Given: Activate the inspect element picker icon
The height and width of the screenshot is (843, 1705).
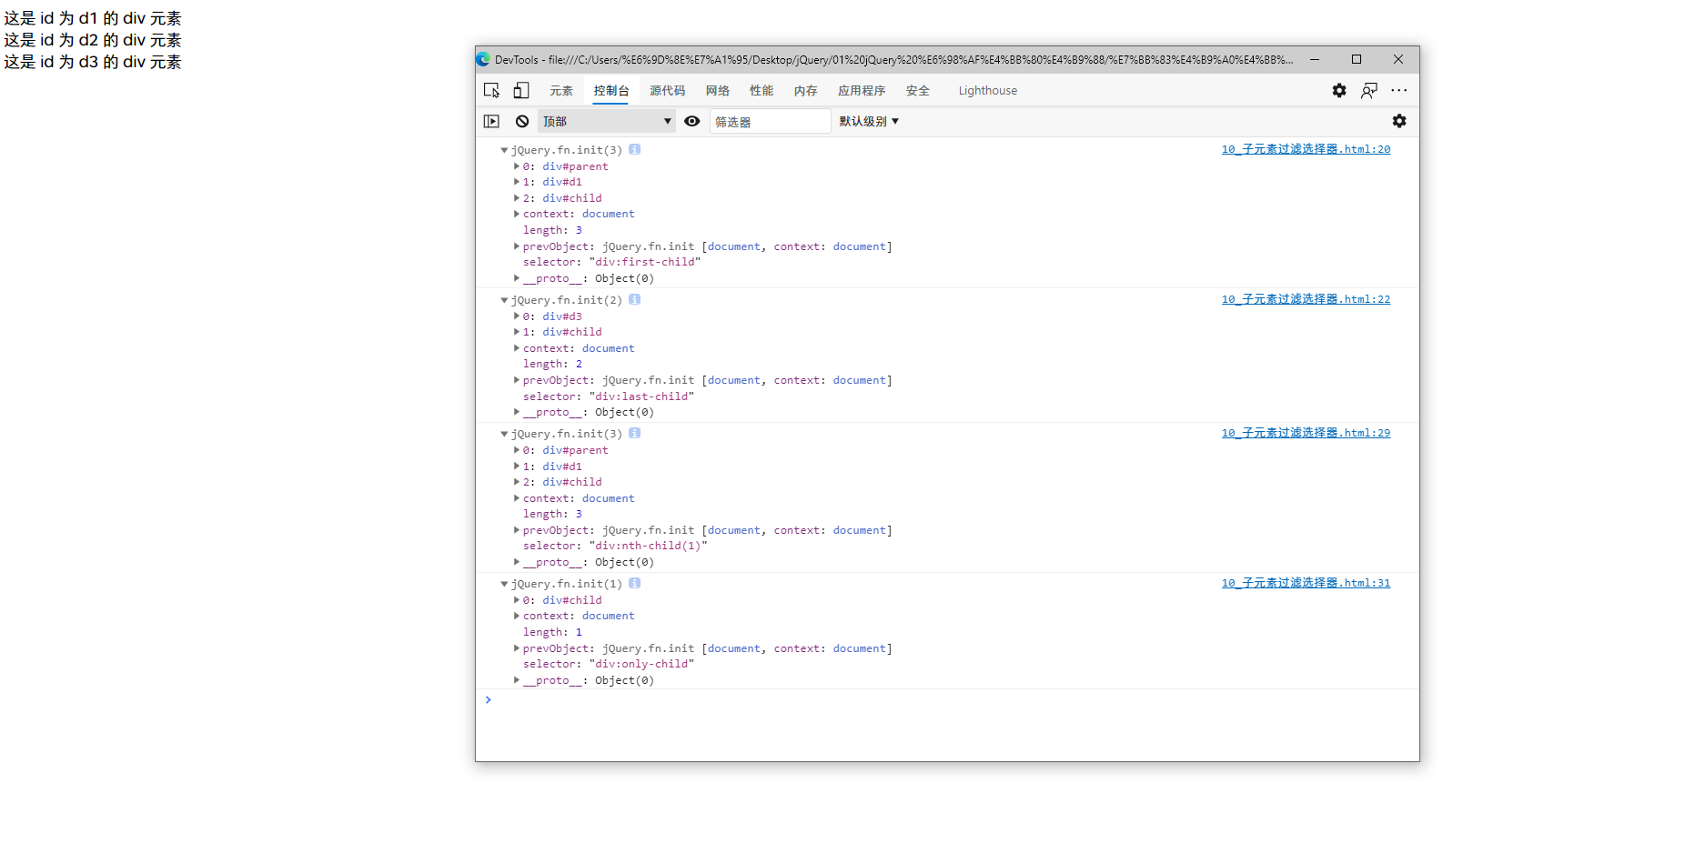Looking at the screenshot, I should (491, 90).
